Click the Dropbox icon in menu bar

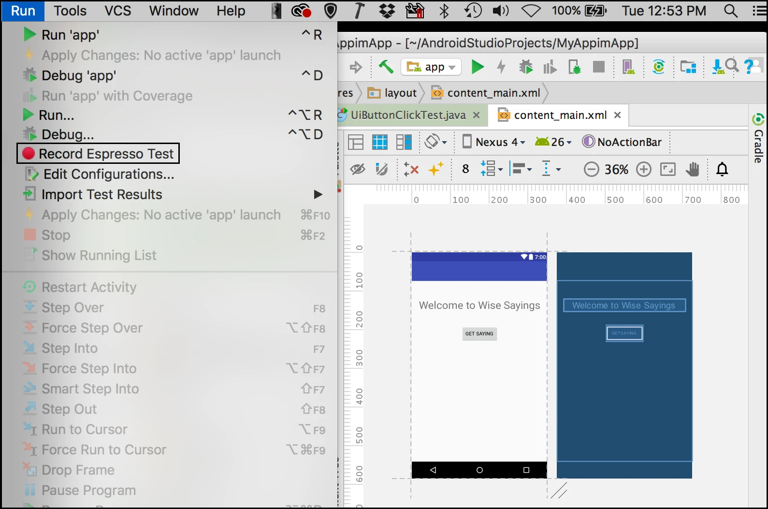pos(387,11)
